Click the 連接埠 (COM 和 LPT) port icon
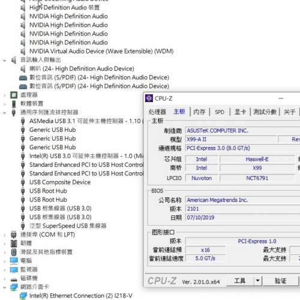This screenshot has height=300, width=300. 14,235
